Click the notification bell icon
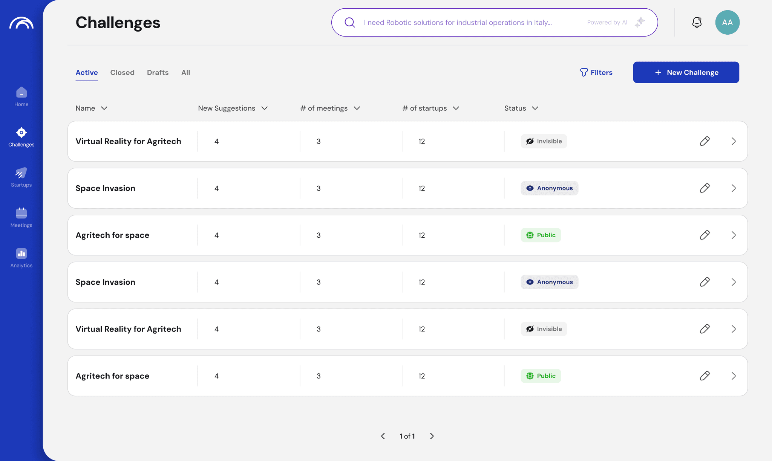The height and width of the screenshot is (461, 772). [x=697, y=23]
